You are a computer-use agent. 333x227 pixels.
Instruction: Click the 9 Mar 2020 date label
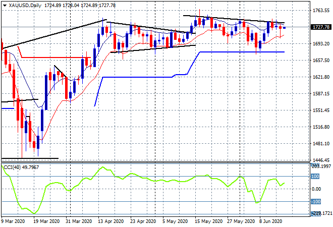point(13,221)
